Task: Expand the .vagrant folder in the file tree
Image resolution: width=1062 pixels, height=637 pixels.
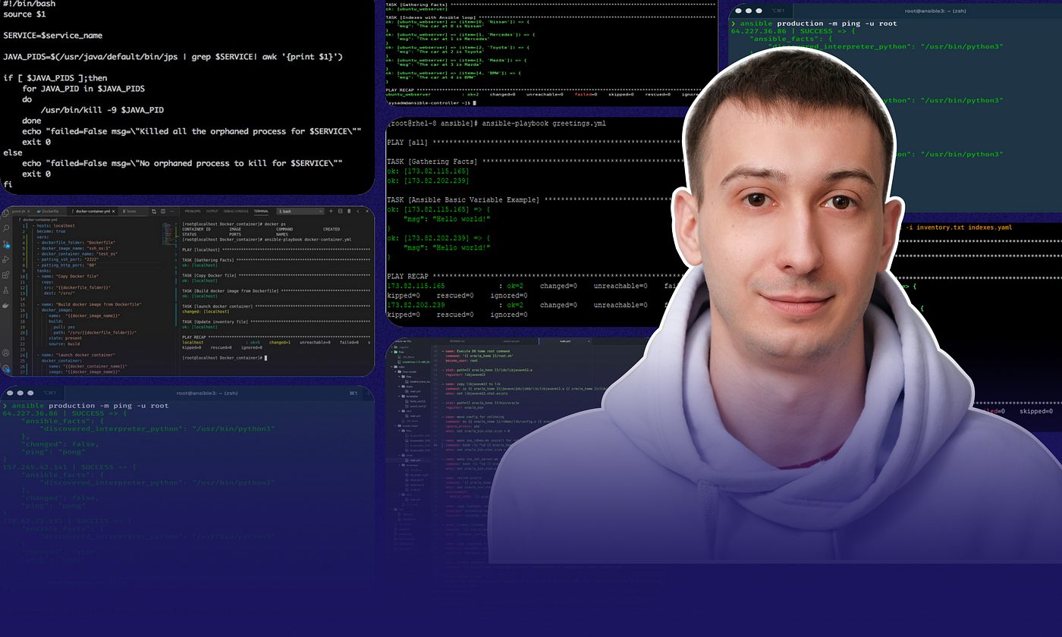Action: [401, 347]
